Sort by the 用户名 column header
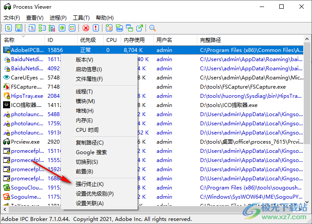The width and height of the screenshot is (312, 224). (175, 40)
